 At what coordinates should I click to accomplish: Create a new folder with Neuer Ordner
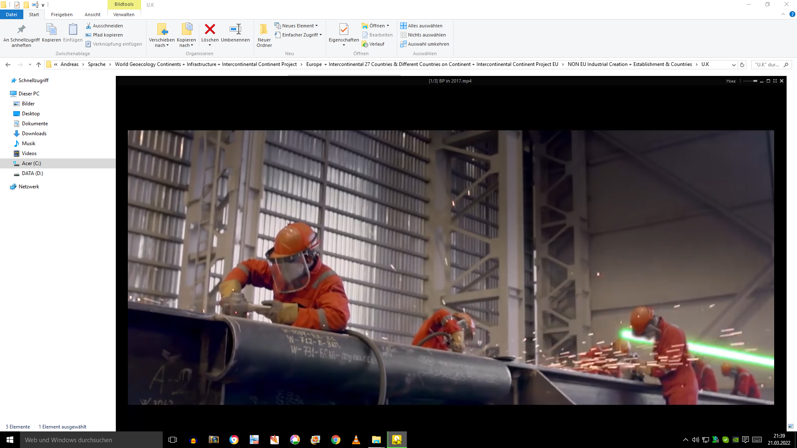point(264,35)
